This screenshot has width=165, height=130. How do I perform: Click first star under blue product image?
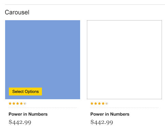click(x=10, y=103)
